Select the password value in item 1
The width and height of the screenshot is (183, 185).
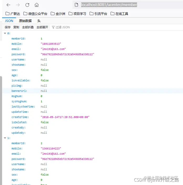(67, 159)
